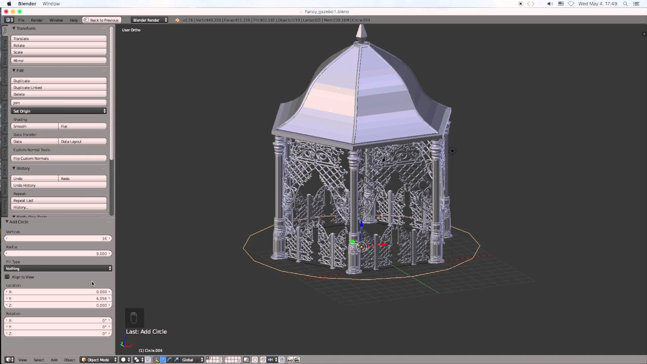Click the Translate button
Image resolution: width=647 pixels, height=364 pixels.
(59, 39)
